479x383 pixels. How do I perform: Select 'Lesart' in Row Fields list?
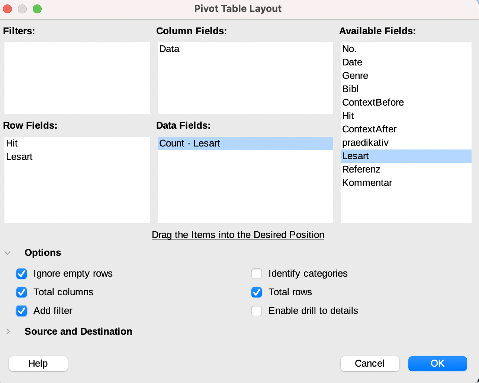pyautogui.click(x=77, y=157)
